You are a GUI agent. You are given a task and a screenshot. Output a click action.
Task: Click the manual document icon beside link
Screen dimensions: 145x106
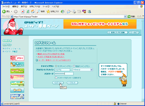click(x=37, y=60)
